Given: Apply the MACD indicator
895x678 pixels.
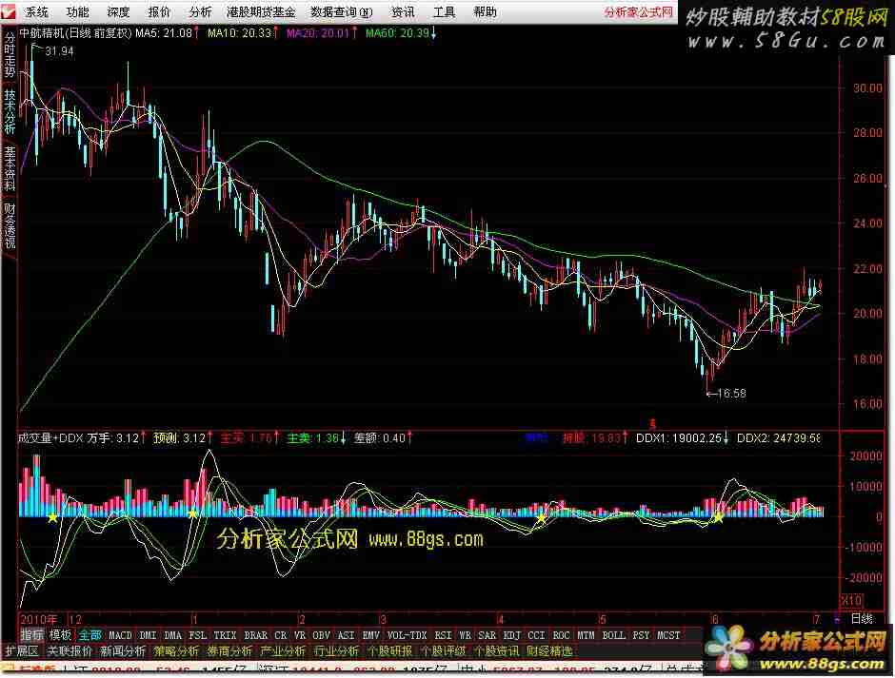Looking at the screenshot, I should 120,634.
